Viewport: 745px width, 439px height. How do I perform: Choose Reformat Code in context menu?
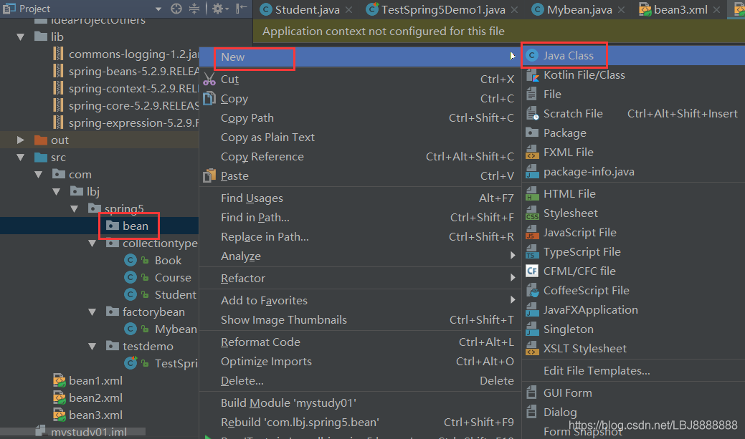click(x=360, y=342)
